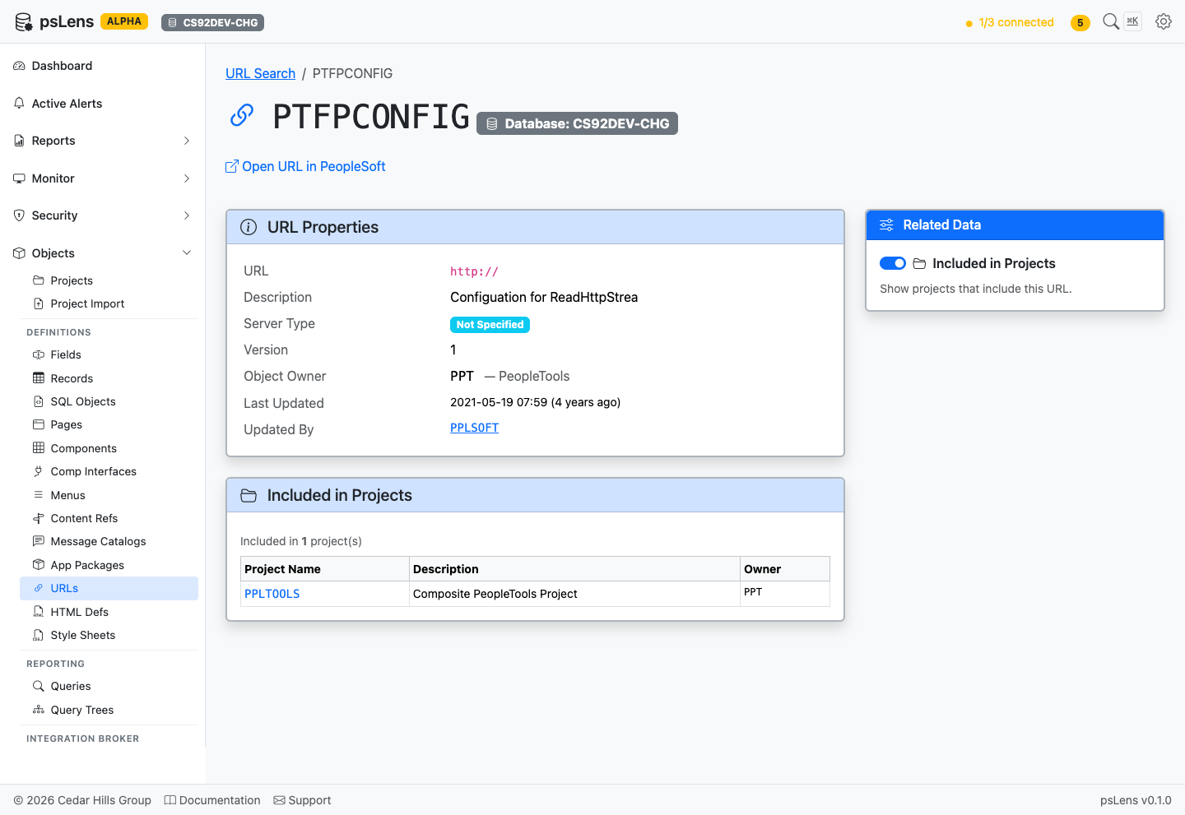Viewport: 1185px width, 815px height.
Task: Click the 2021-05-19 07:59 last updated value
Action: click(535, 402)
